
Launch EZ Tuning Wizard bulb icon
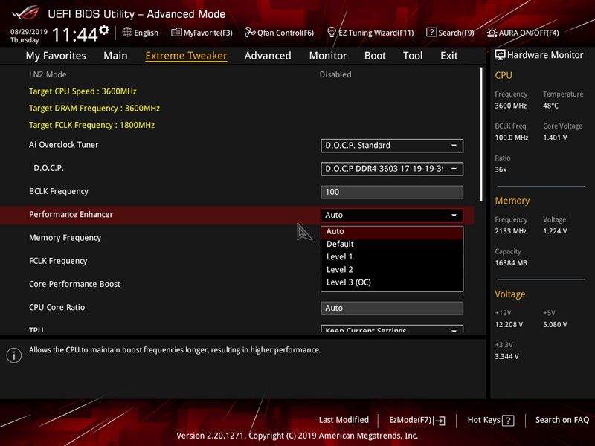(x=331, y=32)
